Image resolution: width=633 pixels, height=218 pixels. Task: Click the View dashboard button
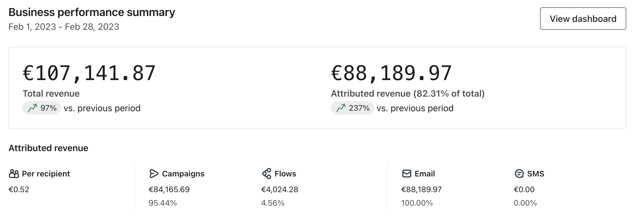(x=583, y=19)
